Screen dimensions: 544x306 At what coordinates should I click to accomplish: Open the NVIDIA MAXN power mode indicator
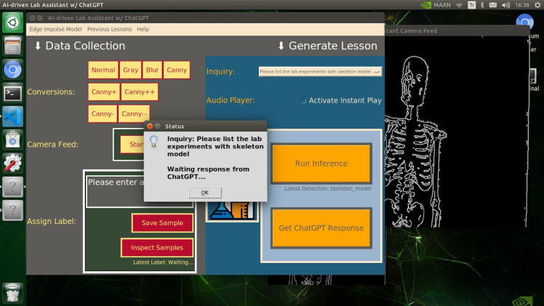[x=436, y=5]
